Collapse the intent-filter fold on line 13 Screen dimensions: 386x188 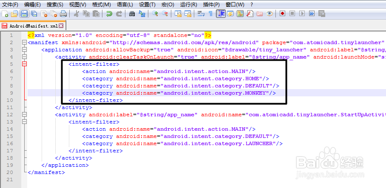[x=24, y=122]
